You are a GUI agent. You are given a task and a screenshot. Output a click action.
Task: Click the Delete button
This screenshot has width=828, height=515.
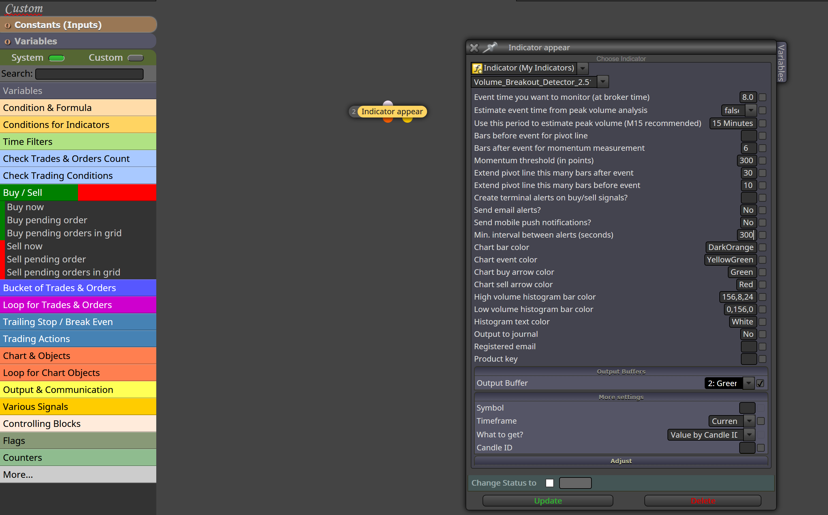(x=703, y=501)
